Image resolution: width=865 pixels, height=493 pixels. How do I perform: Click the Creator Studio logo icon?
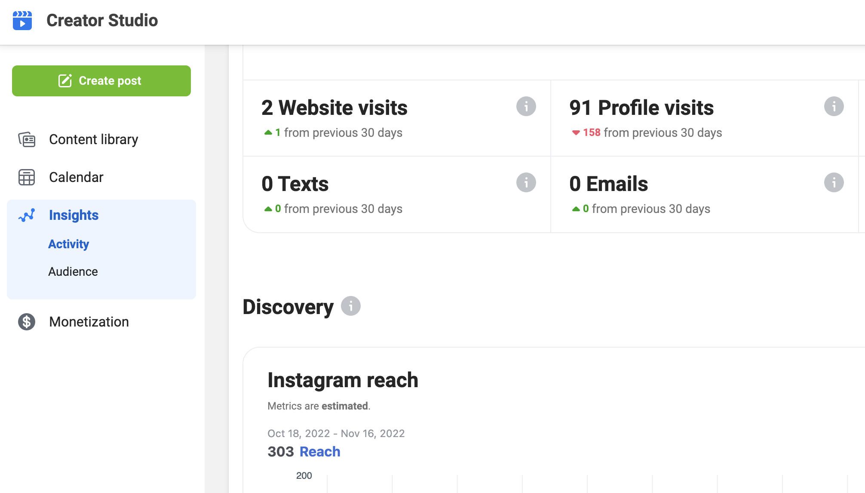click(22, 21)
